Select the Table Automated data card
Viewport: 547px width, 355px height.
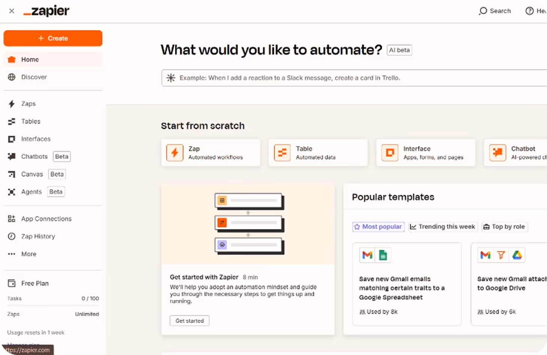coord(318,153)
